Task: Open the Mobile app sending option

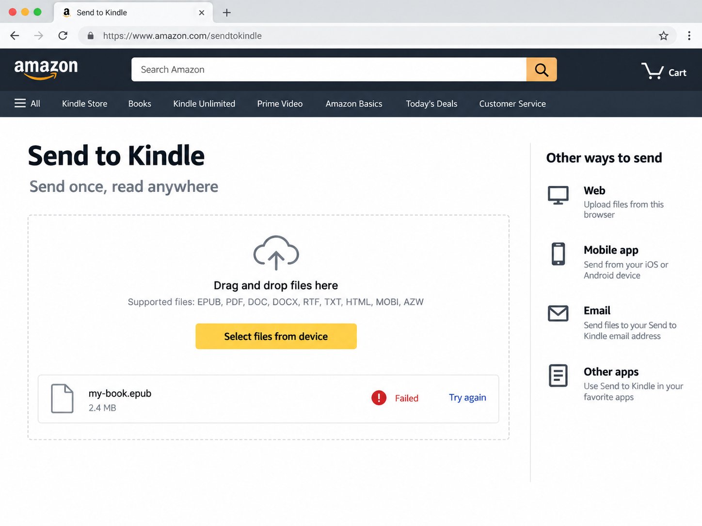Action: 611,250
